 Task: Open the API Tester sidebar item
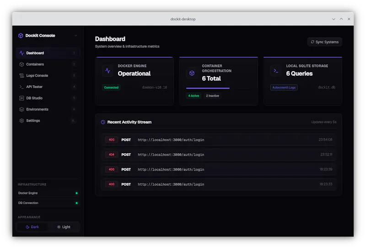pos(48,87)
